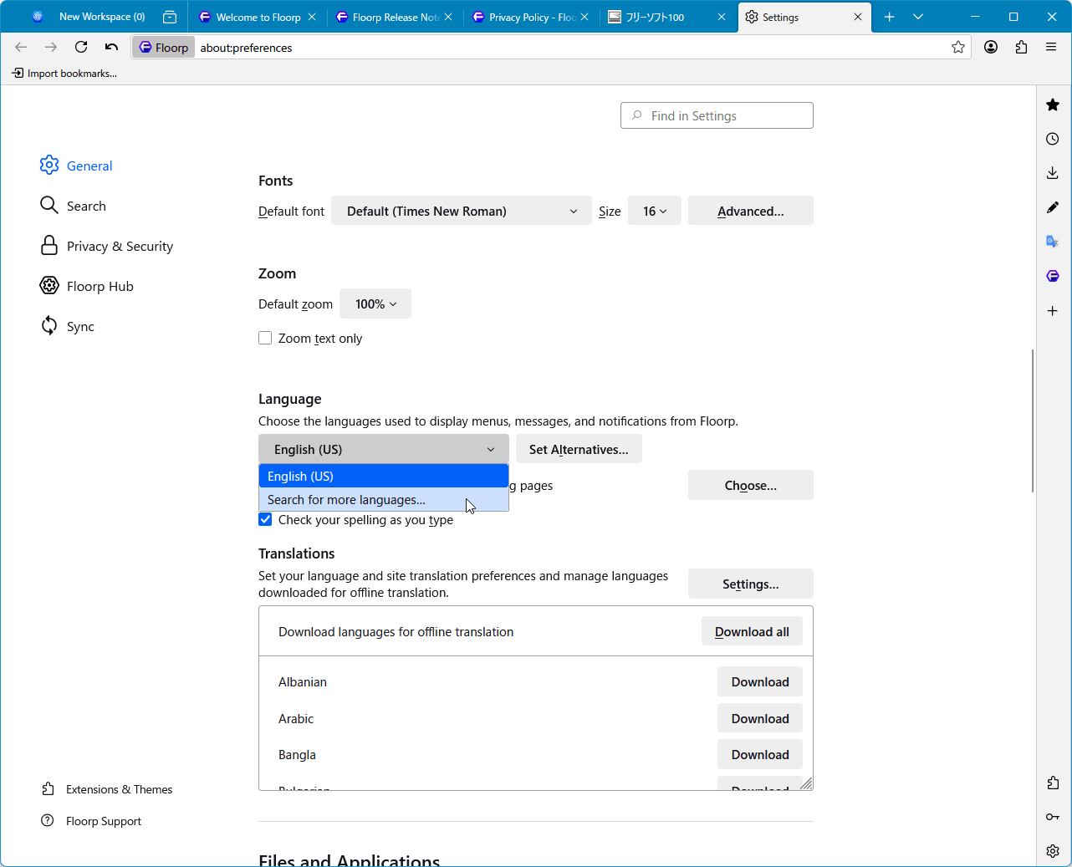Image resolution: width=1072 pixels, height=867 pixels.
Task: Open General settings category
Action: [x=76, y=166]
